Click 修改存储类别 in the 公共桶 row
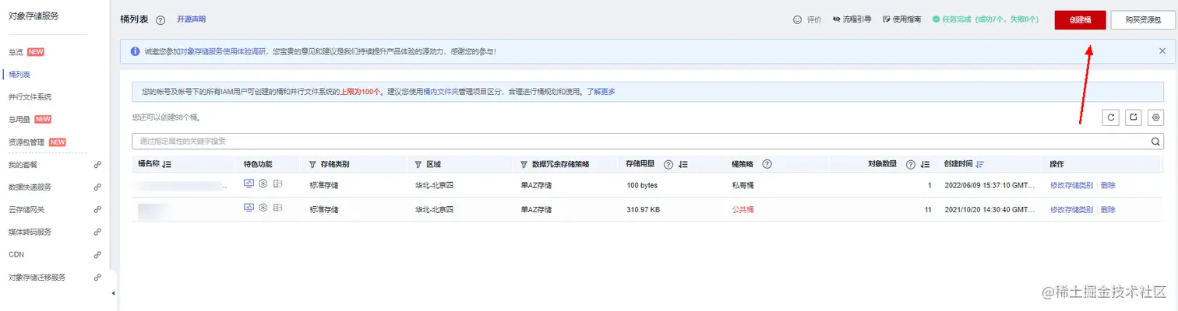The image size is (1178, 311). (x=1071, y=209)
